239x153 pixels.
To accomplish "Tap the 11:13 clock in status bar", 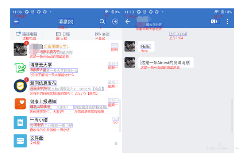I will click(129, 12).
